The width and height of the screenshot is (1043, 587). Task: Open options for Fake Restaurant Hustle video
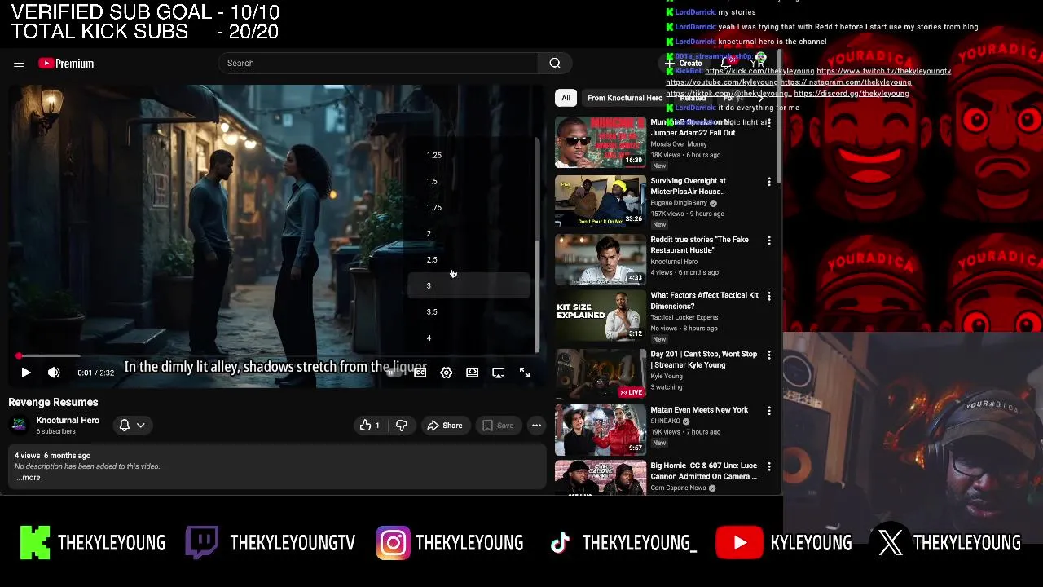pos(769,241)
